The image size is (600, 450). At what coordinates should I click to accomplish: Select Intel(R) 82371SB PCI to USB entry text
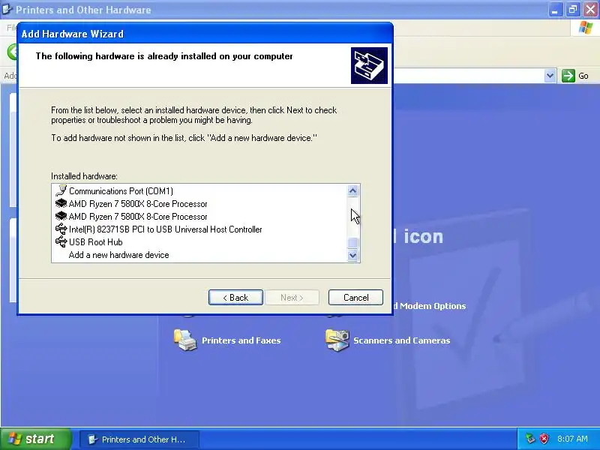(165, 229)
